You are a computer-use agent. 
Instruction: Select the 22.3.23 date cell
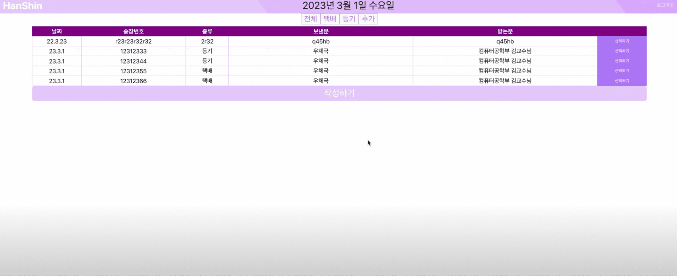tap(57, 41)
